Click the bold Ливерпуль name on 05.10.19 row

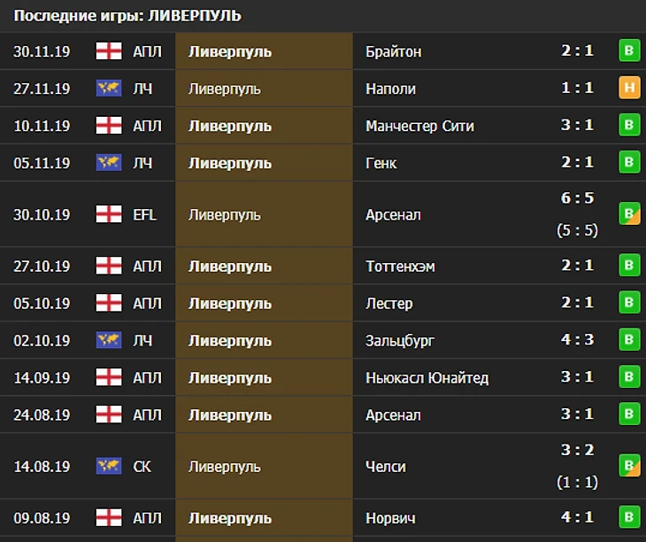click(x=230, y=304)
